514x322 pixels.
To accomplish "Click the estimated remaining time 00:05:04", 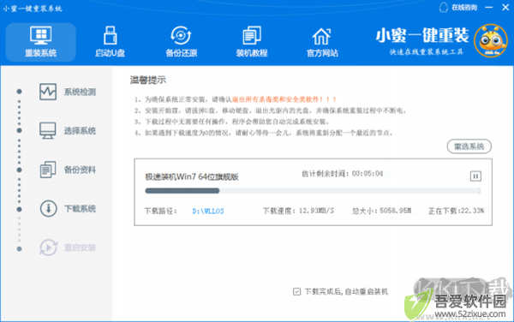I will [368, 174].
